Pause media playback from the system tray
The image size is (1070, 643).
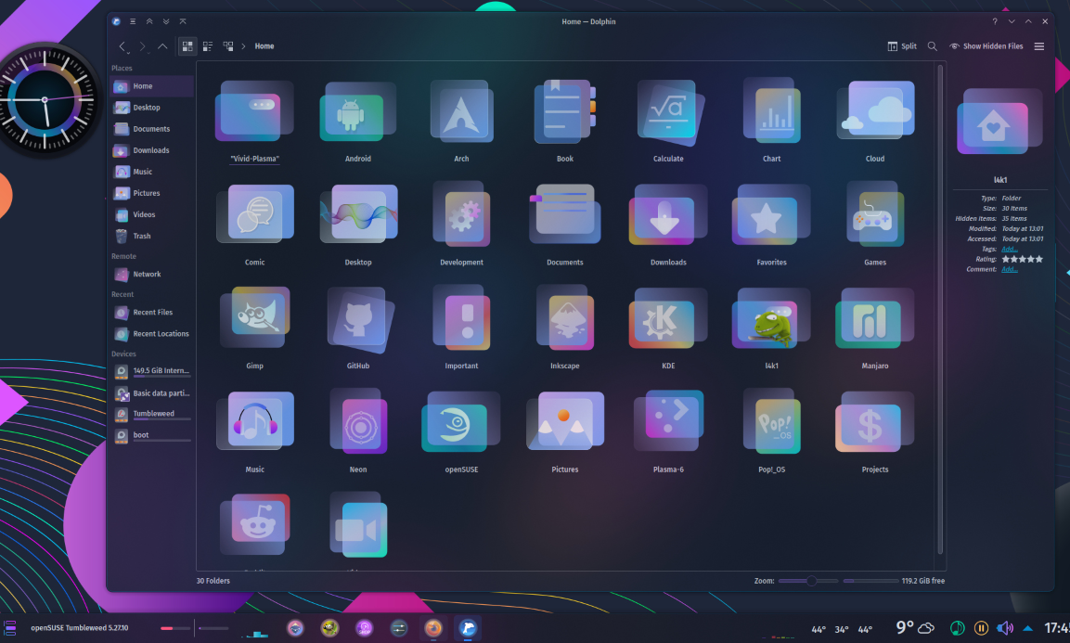(982, 628)
